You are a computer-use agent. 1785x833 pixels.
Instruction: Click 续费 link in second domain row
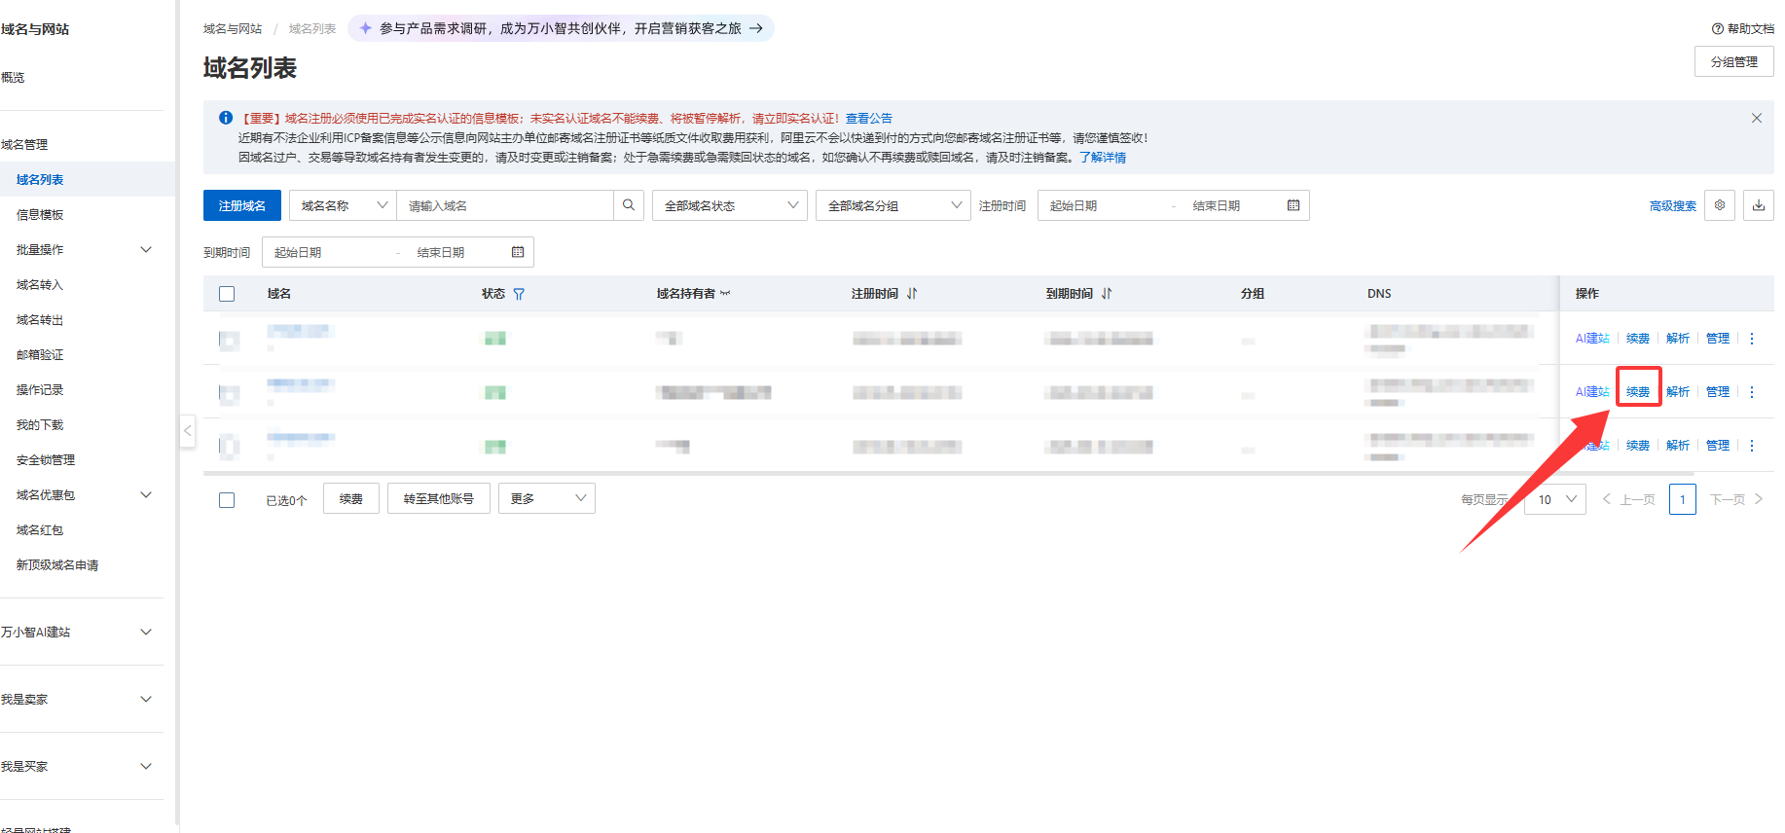point(1638,392)
